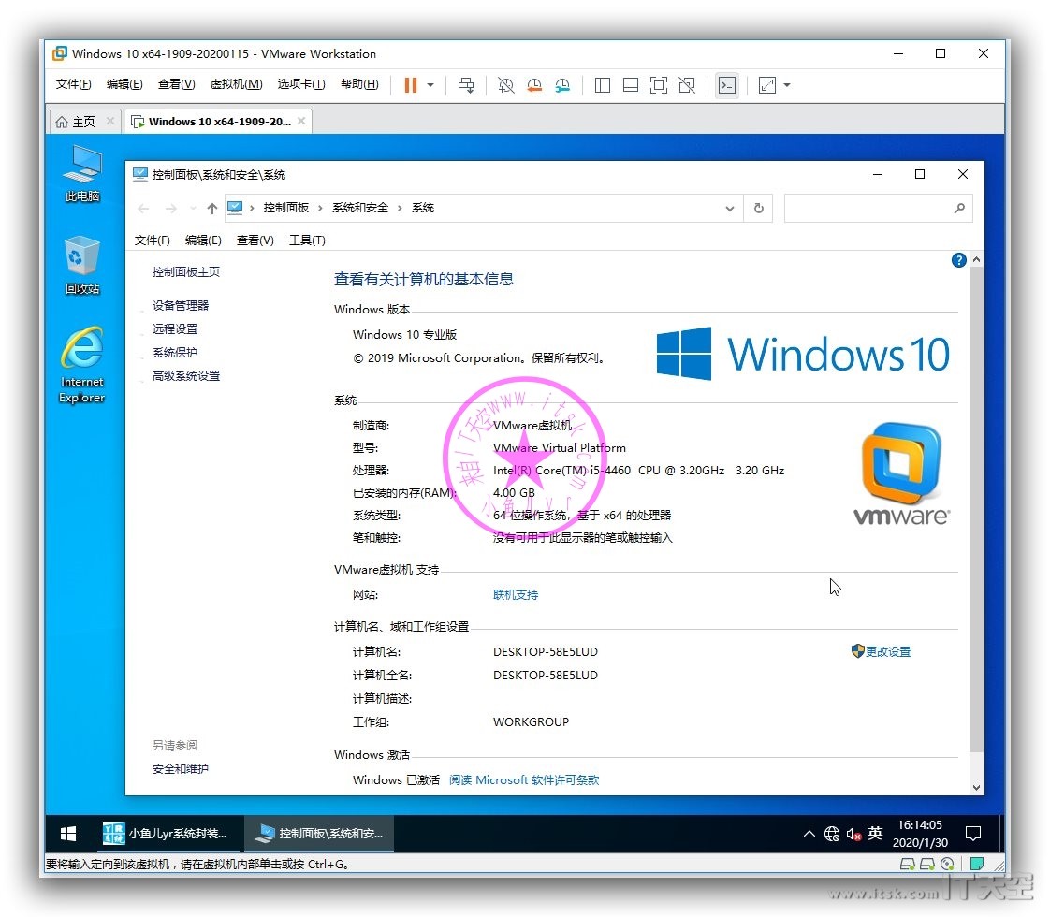Viewport: 1050px width, 917px height.
Task: Click the scrollbar up arrow in system window
Action: click(976, 259)
